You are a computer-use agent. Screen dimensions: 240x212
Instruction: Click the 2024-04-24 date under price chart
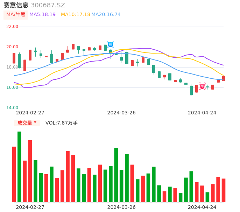pos(202,113)
